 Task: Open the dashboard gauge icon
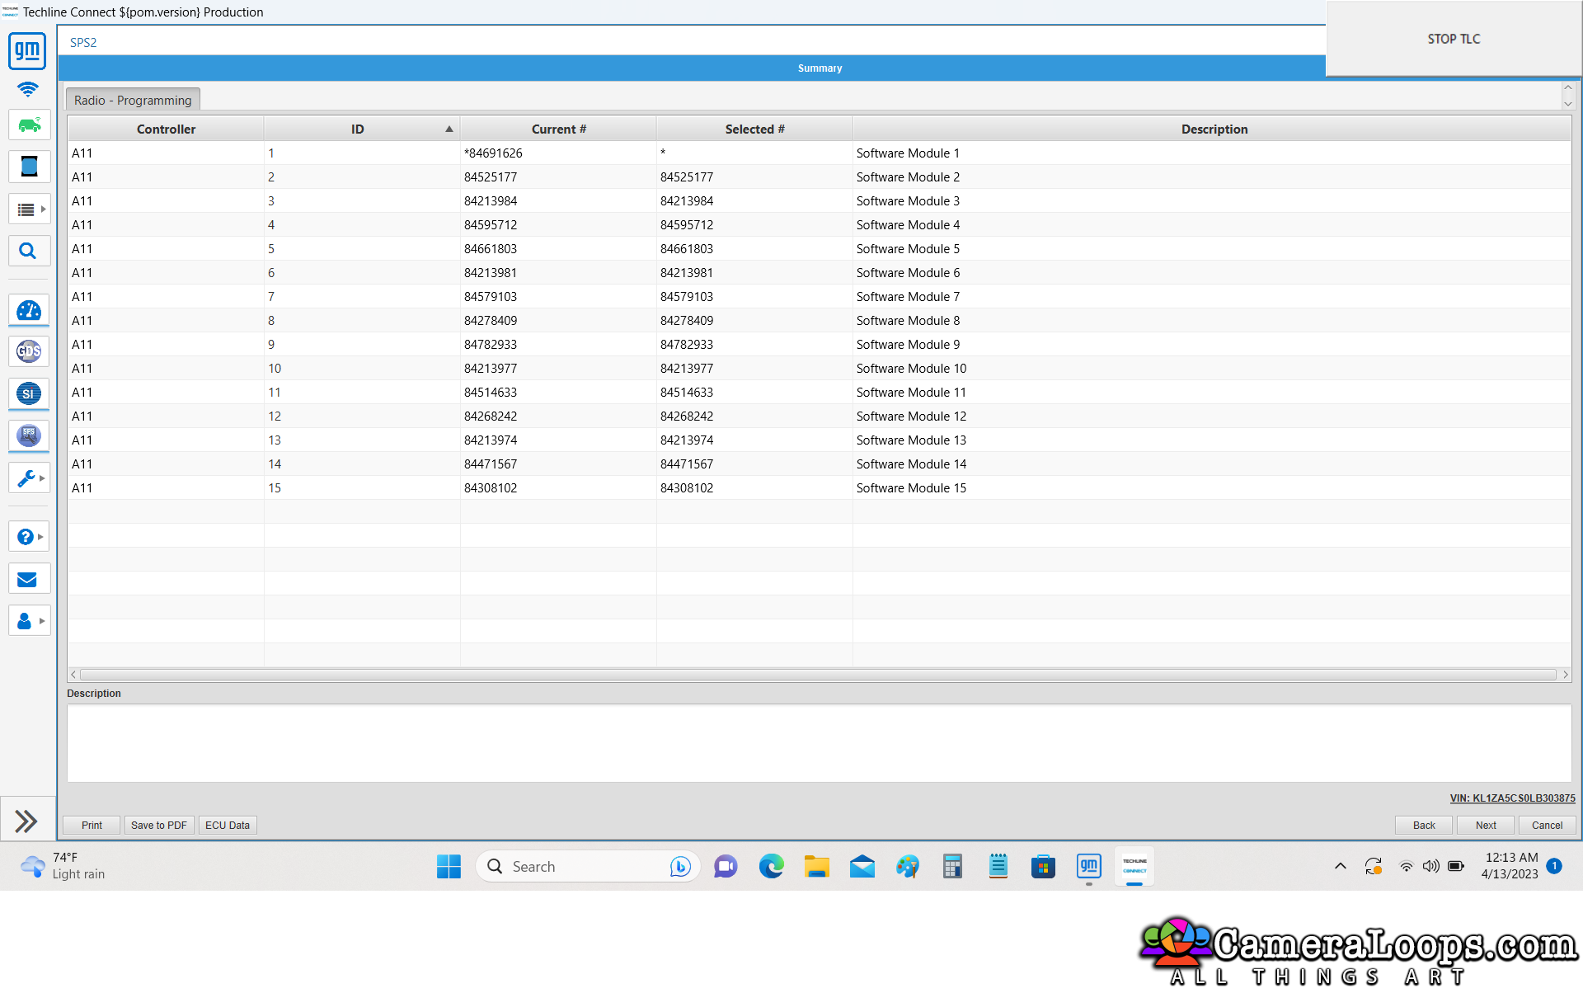29,310
